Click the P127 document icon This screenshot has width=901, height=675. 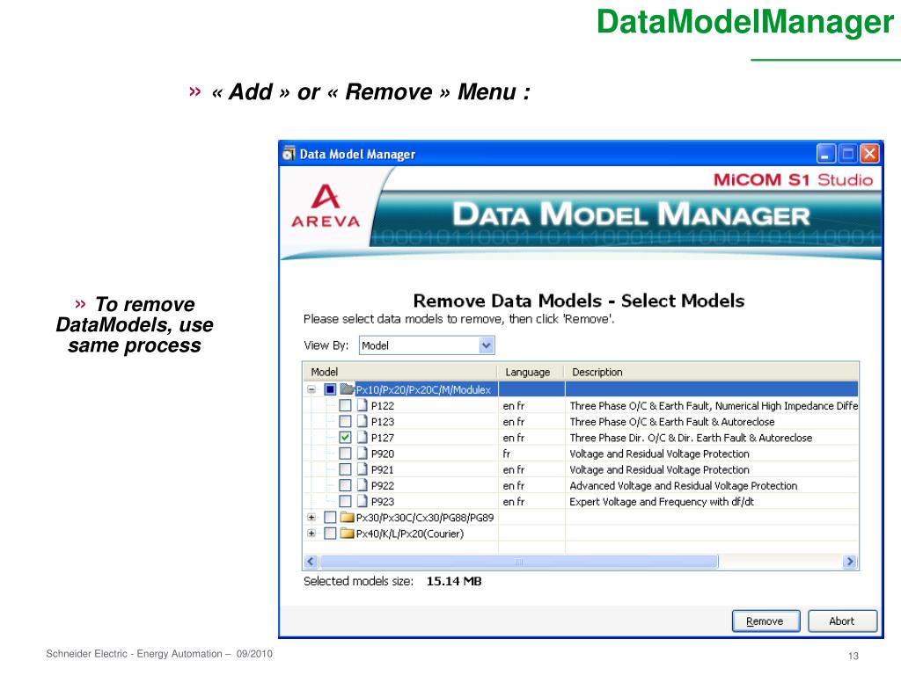[x=362, y=438]
